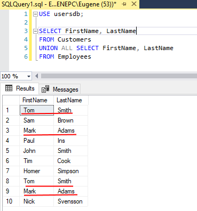The width and height of the screenshot is (197, 211).
Task: Select row header 3
Action: point(11,131)
